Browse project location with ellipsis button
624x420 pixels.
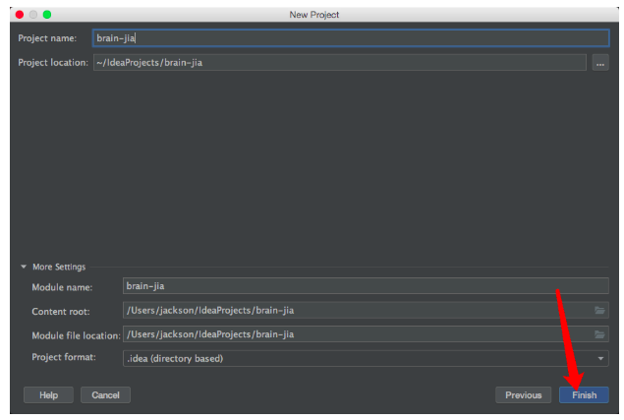tap(600, 63)
